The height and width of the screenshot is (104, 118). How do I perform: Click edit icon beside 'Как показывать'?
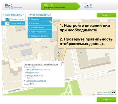(x=4, y=15)
